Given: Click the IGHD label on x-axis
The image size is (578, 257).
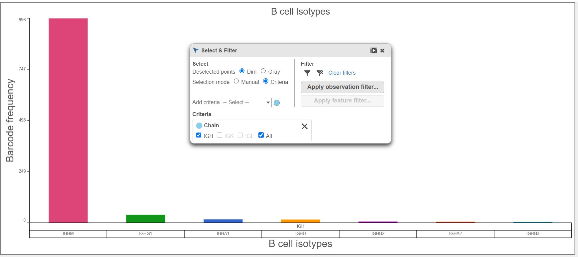Looking at the screenshot, I should pos(300,234).
